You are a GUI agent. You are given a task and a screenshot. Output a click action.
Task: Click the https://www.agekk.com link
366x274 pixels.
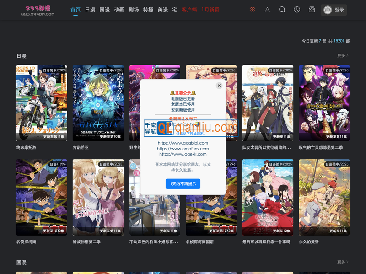pyautogui.click(x=183, y=154)
